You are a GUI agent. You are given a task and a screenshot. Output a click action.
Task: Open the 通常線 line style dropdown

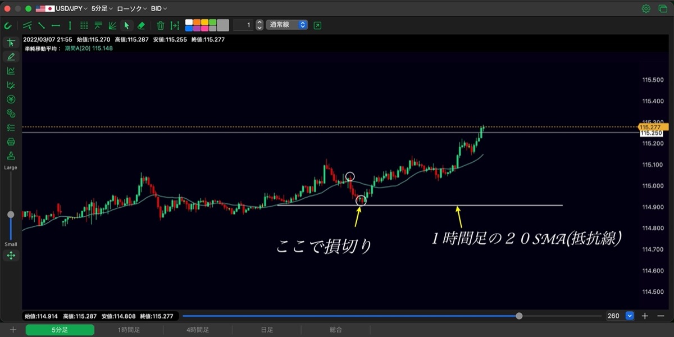point(286,25)
